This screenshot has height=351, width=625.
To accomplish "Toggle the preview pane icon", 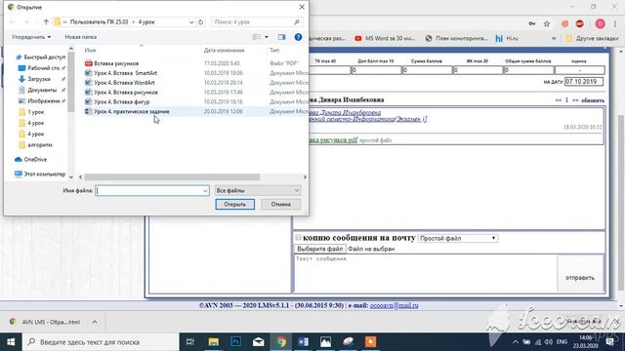I will point(282,37).
